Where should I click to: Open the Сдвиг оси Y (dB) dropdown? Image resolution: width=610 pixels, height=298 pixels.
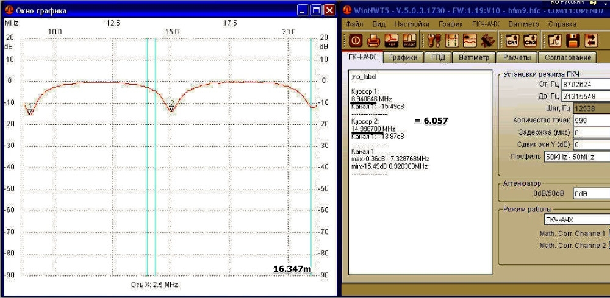click(591, 145)
